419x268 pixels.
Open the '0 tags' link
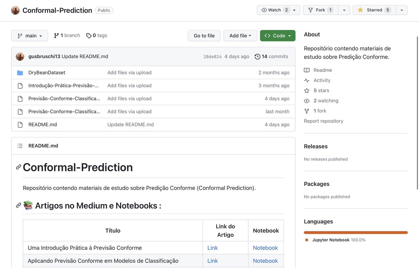point(97,36)
